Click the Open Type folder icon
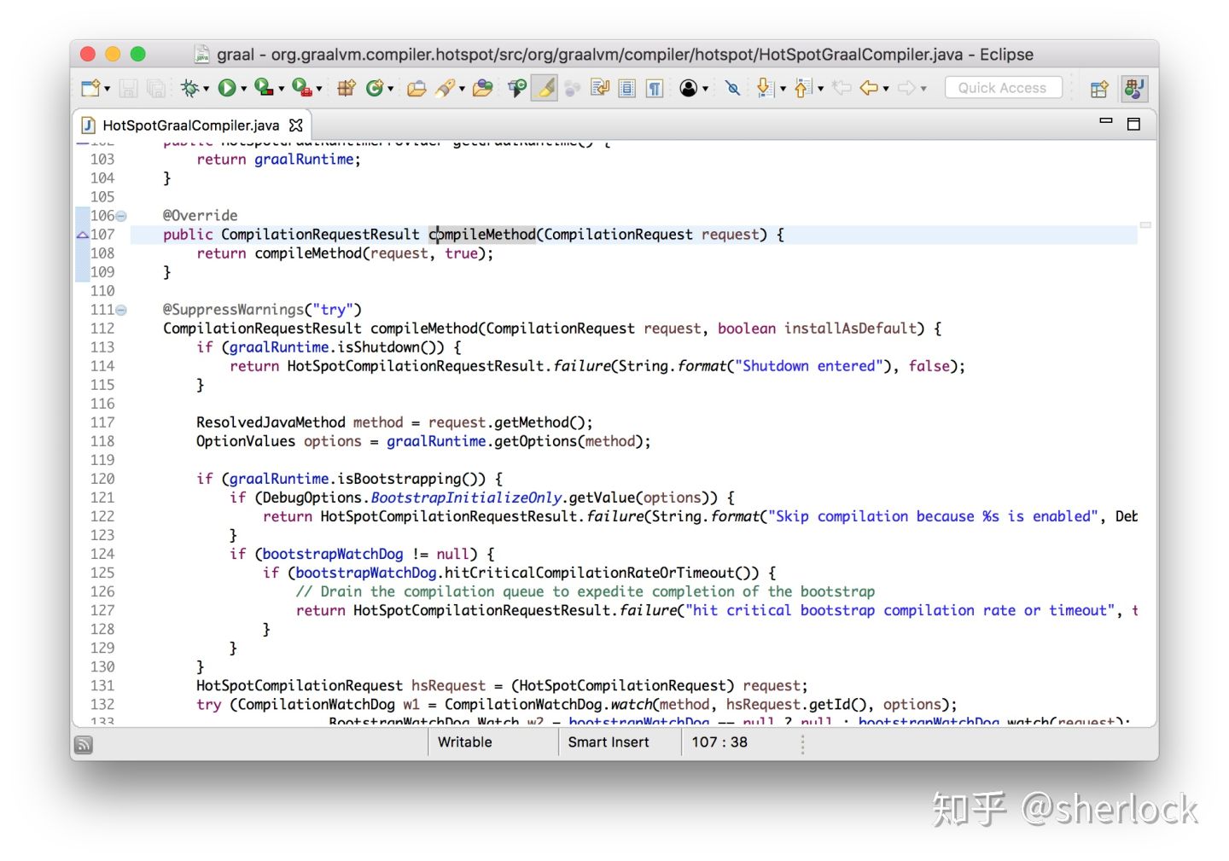Image resolution: width=1229 pixels, height=861 pixels. click(416, 88)
